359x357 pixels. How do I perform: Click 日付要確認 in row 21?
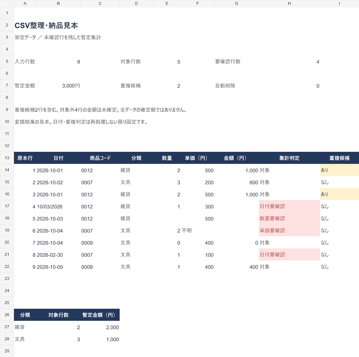coord(289,255)
